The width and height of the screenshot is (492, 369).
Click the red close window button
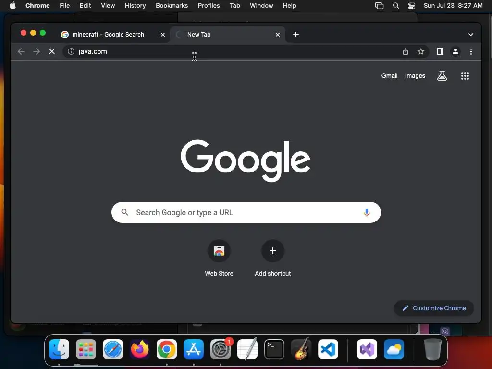coord(23,33)
